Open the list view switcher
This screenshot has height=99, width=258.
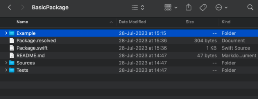138,7
